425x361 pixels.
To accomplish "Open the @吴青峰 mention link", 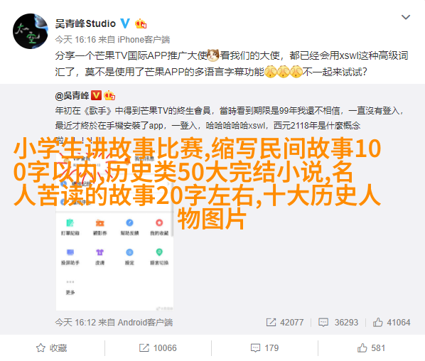I will pyautogui.click(x=72, y=95).
